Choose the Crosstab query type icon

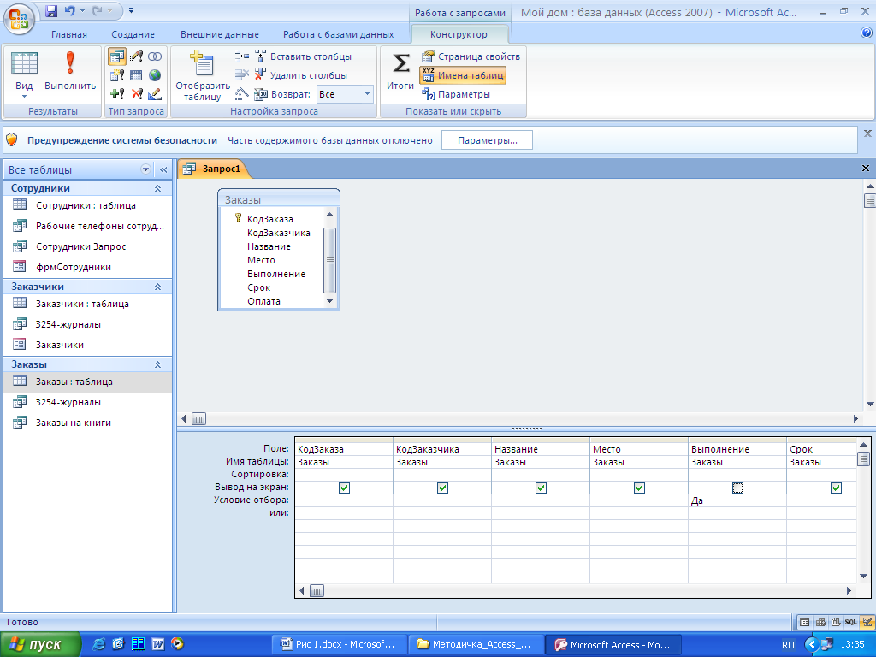[136, 75]
